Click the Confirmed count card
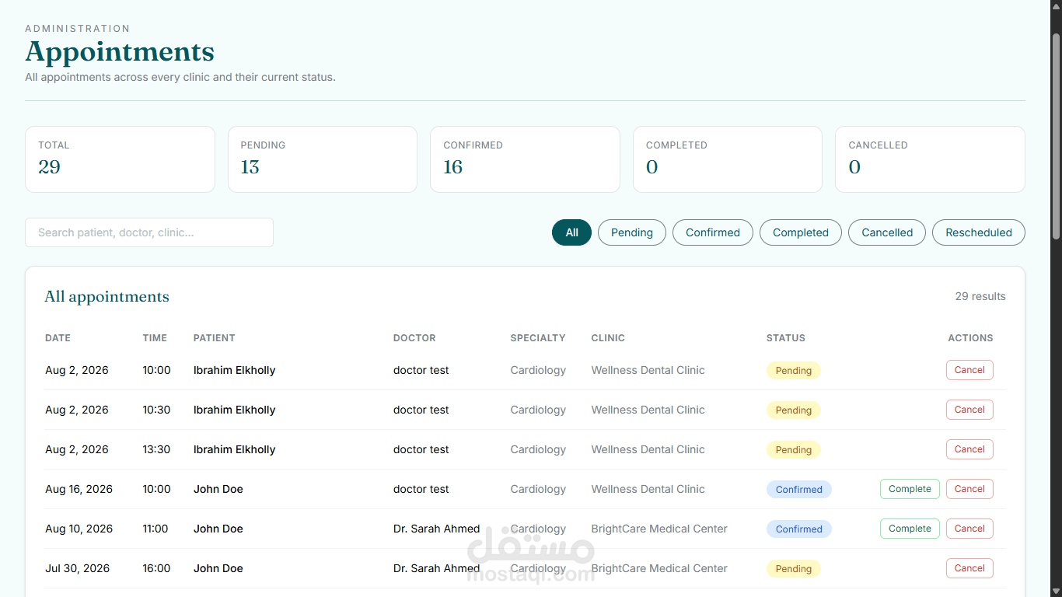Viewport: 1062px width, 597px height. click(x=525, y=159)
